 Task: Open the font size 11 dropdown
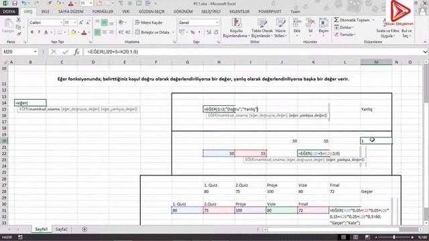pyautogui.click(x=74, y=22)
